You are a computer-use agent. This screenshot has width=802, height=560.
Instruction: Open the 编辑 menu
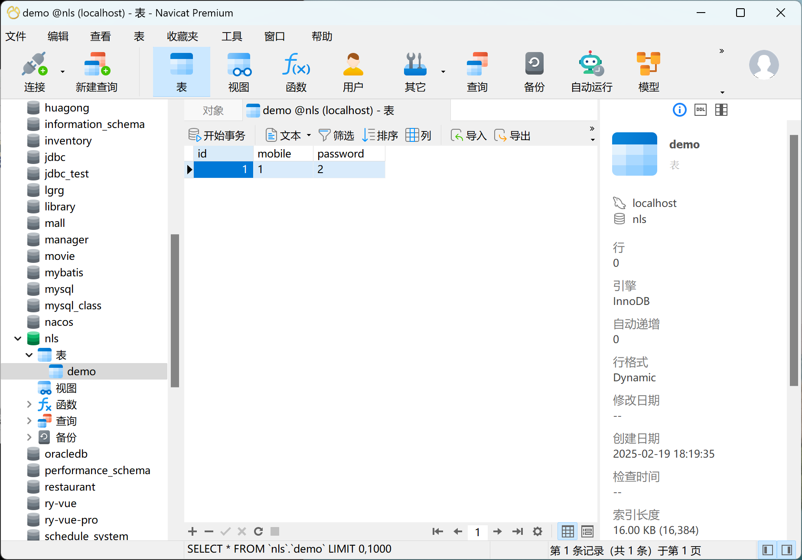point(58,36)
